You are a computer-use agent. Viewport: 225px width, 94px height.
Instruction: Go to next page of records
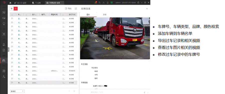(x=74, y=91)
